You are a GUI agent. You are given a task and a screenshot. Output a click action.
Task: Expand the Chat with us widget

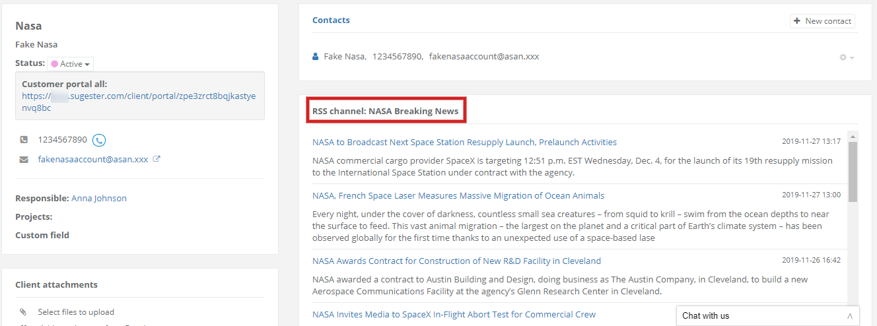click(768, 315)
